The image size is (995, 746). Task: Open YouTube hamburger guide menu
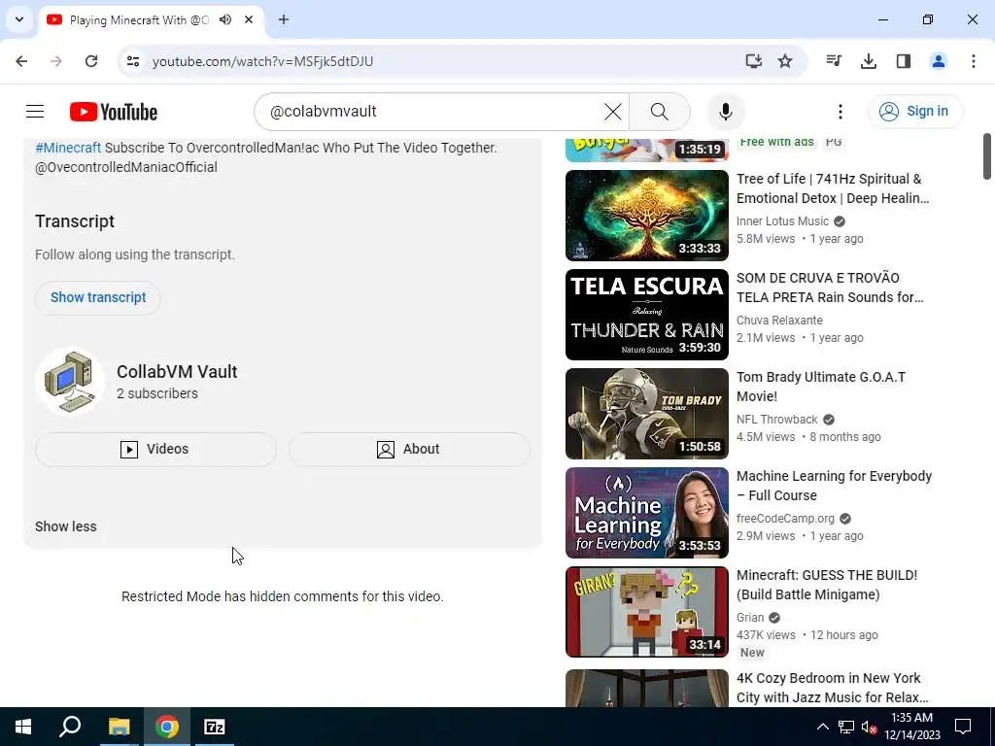[35, 112]
